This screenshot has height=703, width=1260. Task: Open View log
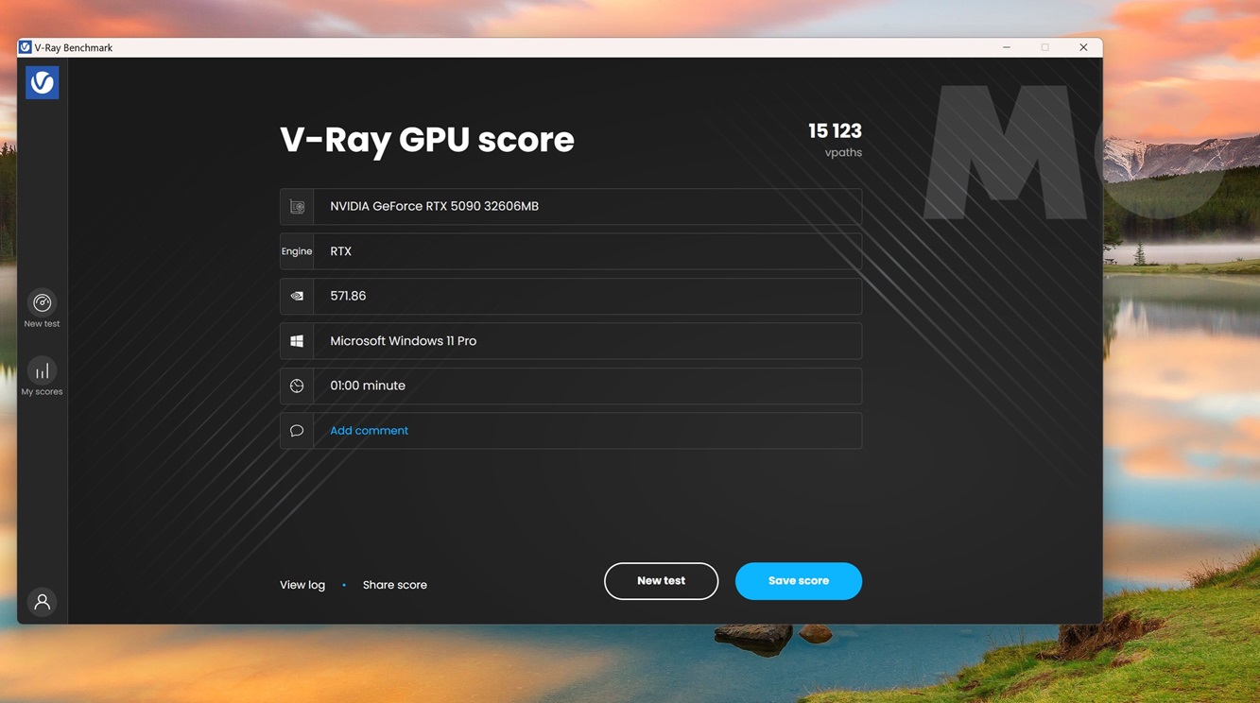[x=302, y=585]
